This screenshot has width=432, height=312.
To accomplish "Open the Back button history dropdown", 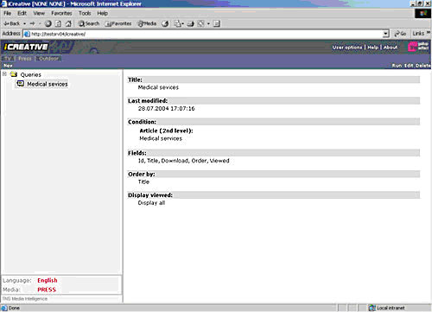I will point(24,23).
